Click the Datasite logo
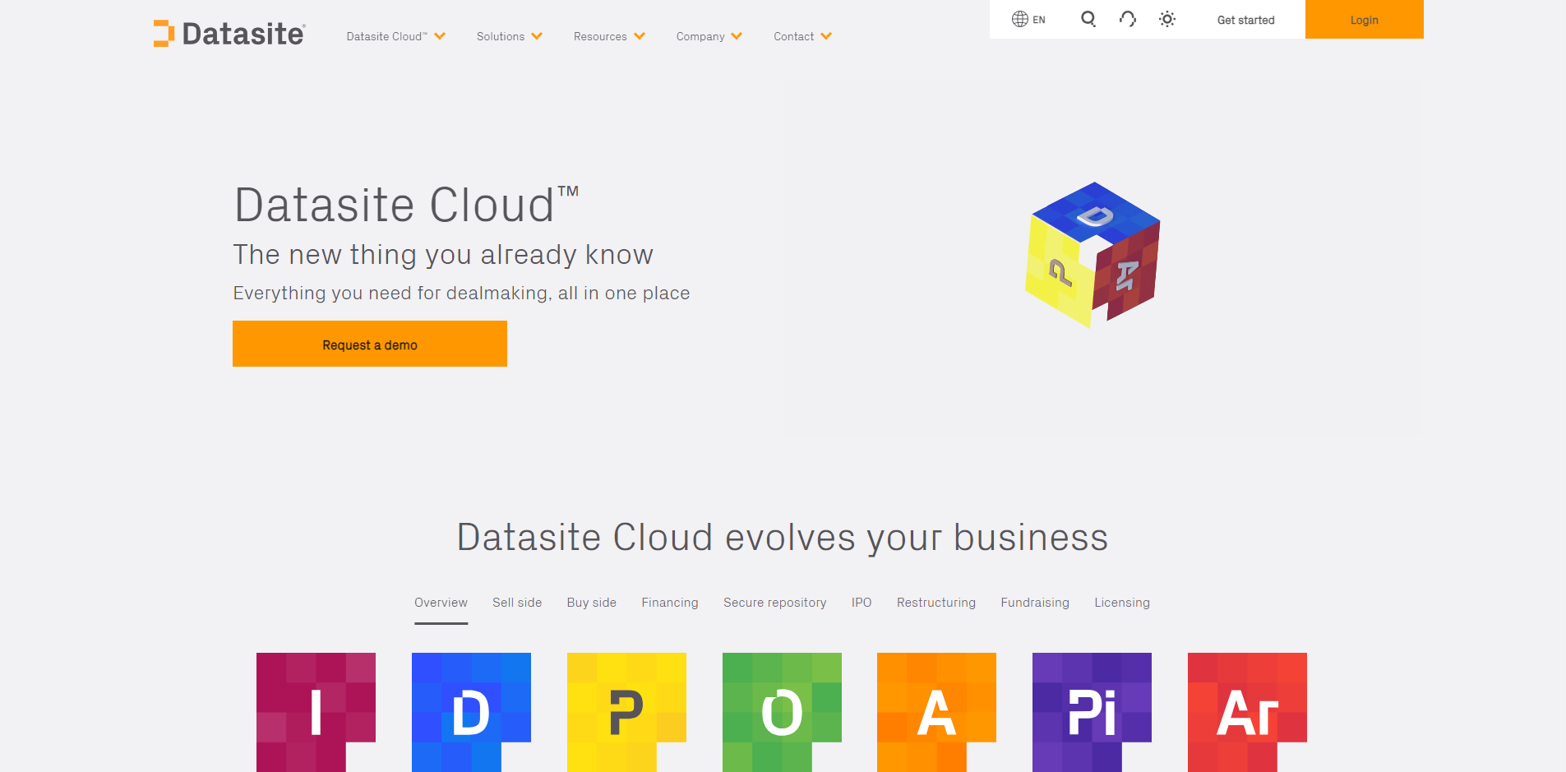 (x=229, y=34)
